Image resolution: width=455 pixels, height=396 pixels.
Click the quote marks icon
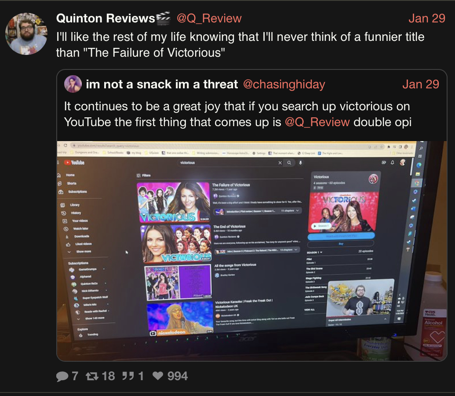pos(128,376)
